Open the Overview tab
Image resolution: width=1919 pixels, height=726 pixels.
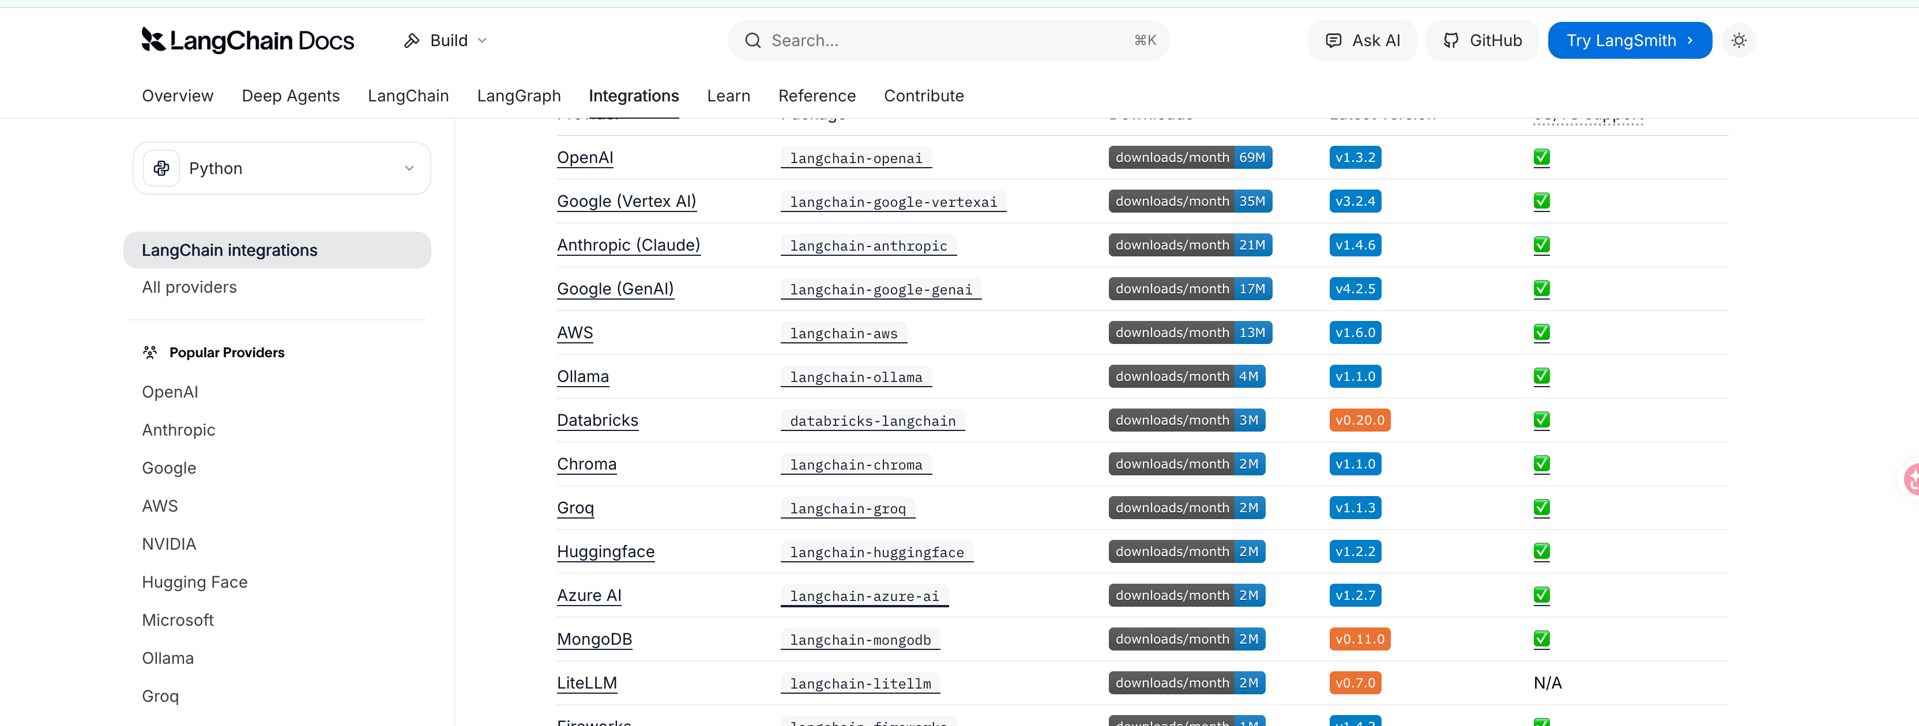[x=177, y=95]
